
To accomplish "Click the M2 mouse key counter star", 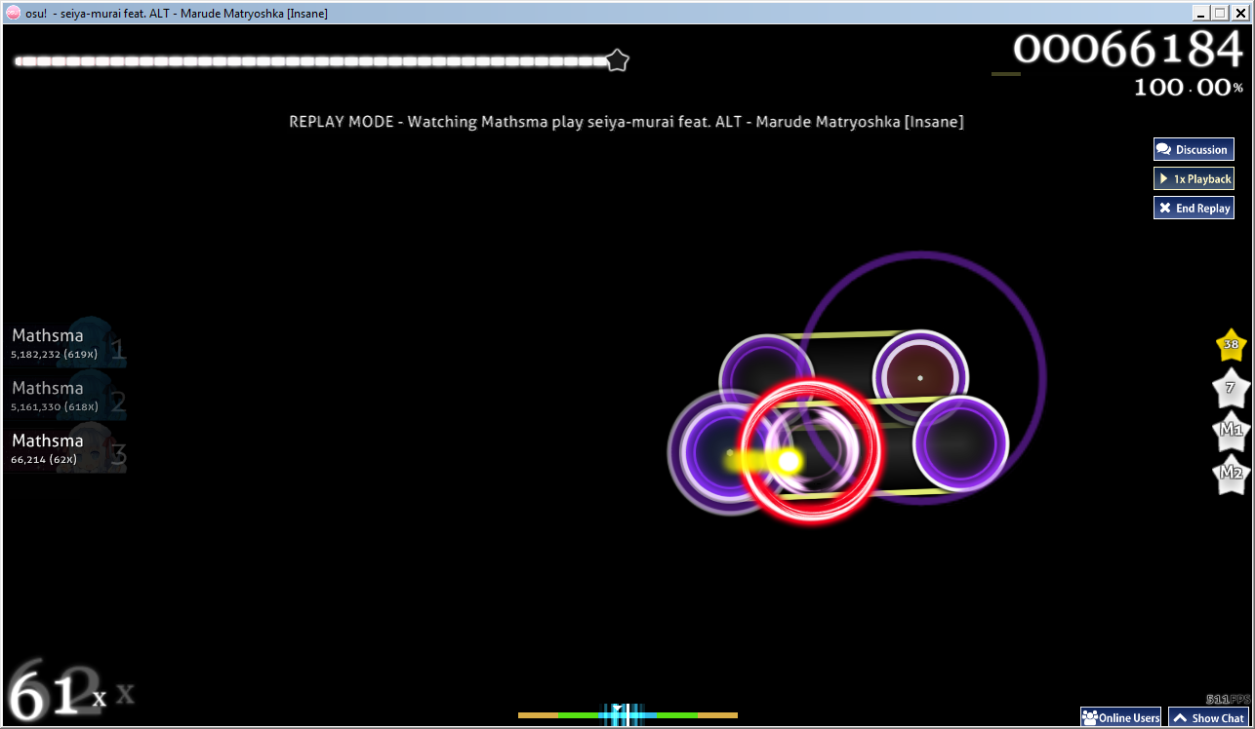I will (x=1231, y=473).
